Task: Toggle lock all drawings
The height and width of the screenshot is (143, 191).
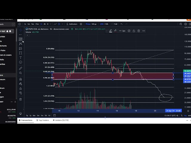Action: click(x=21, y=88)
